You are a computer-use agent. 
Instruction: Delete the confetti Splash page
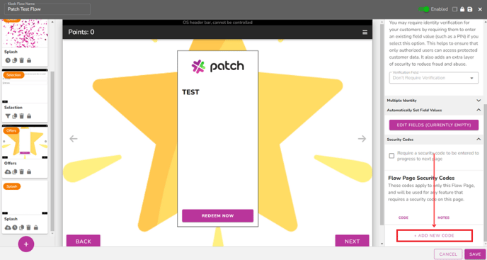click(22, 60)
